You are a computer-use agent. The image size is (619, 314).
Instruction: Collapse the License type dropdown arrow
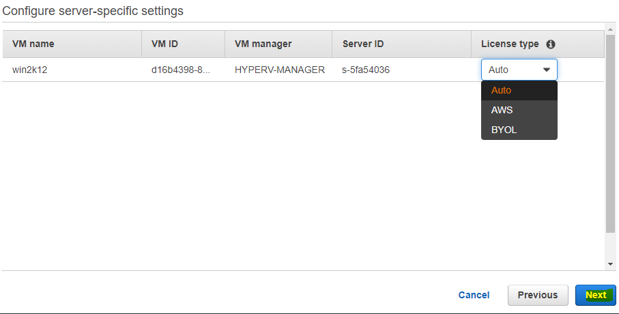click(x=547, y=70)
